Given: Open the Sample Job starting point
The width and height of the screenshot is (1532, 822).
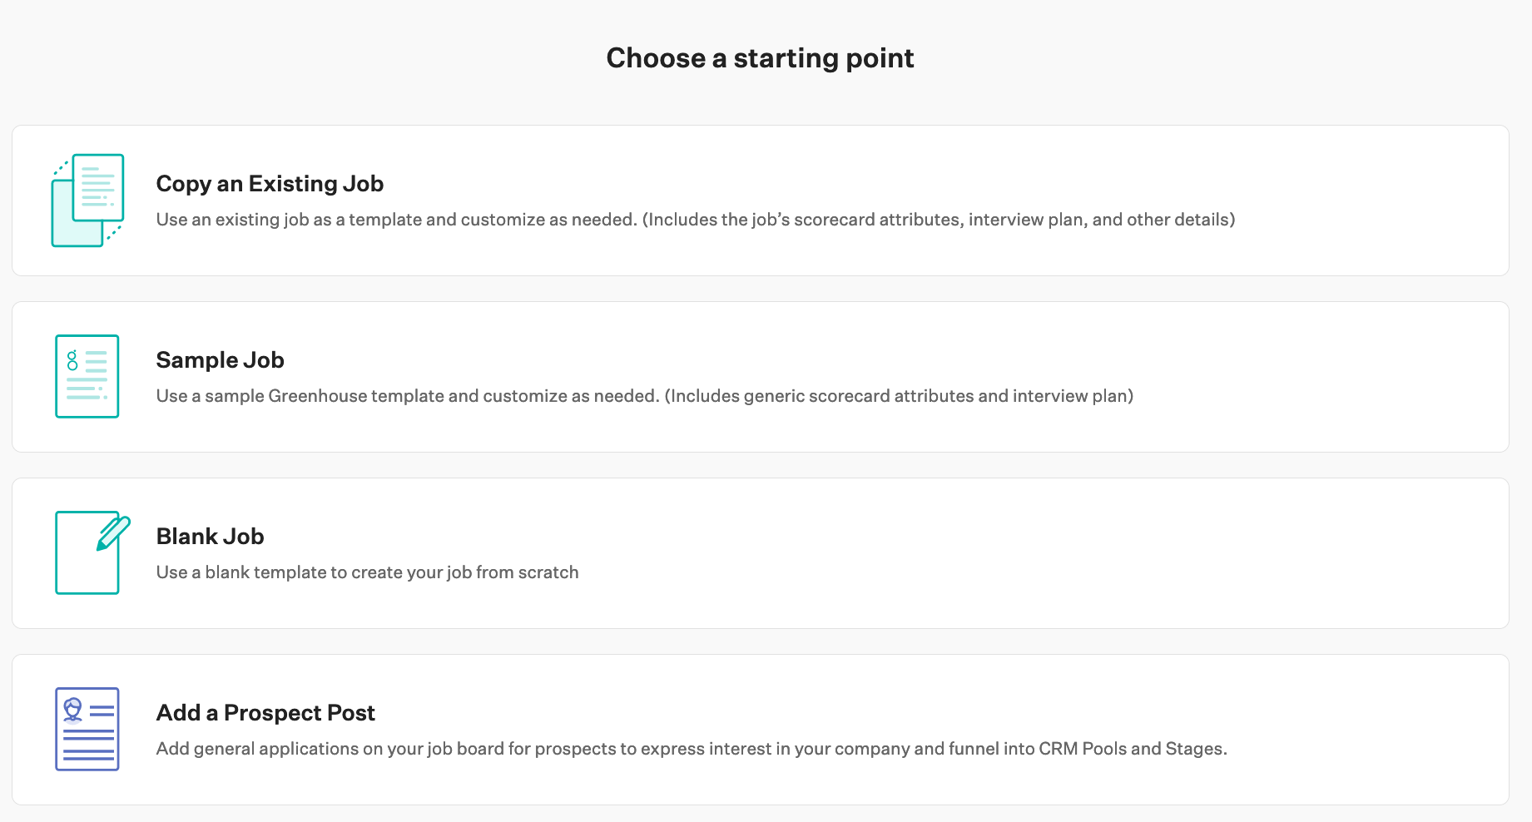Looking at the screenshot, I should click(x=760, y=376).
